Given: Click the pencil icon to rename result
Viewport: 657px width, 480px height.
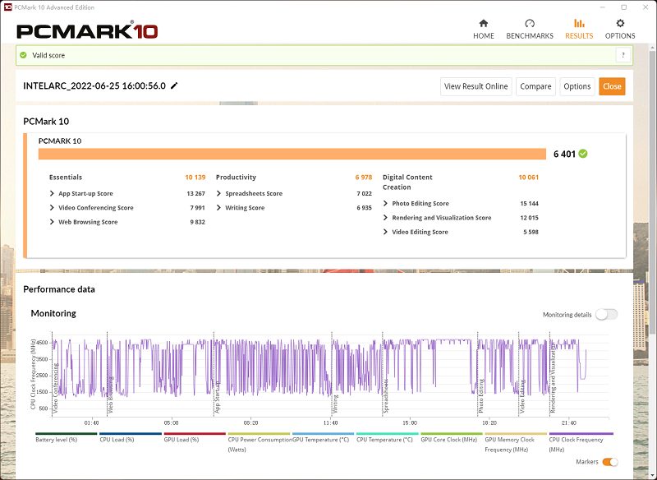Looking at the screenshot, I should coord(174,86).
